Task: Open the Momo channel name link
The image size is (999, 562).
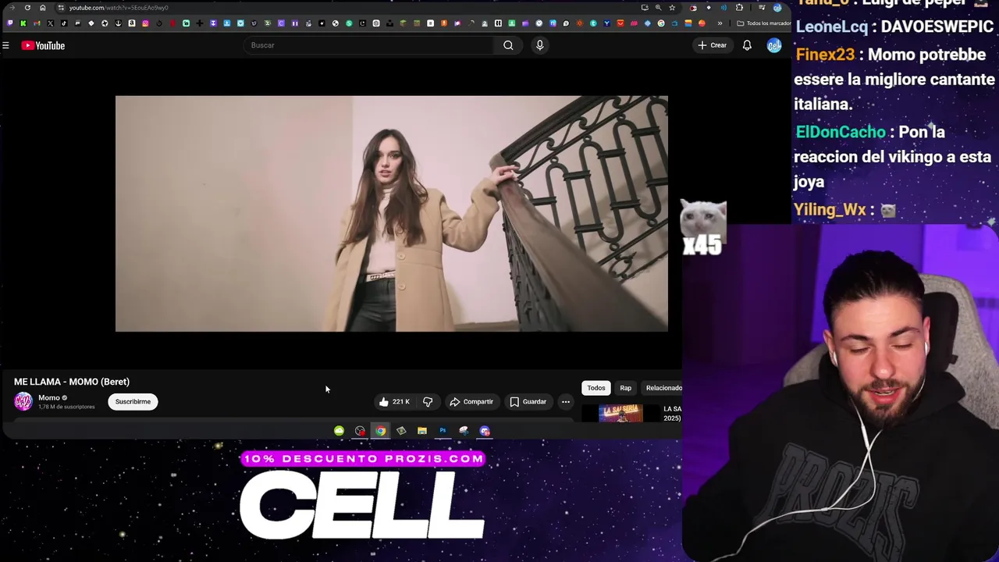Action: click(49, 398)
